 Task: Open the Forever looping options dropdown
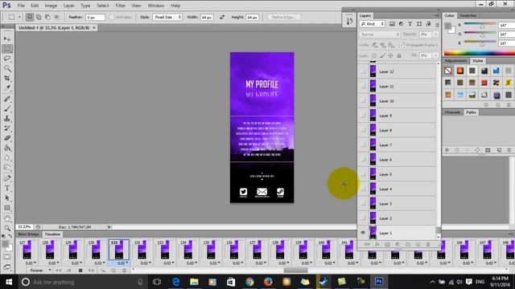[x=40, y=271]
